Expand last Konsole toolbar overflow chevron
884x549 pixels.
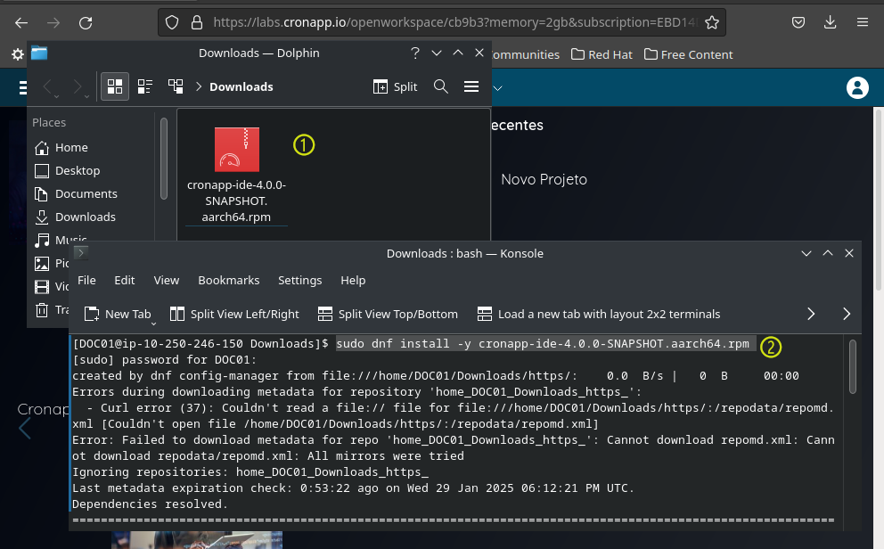click(847, 314)
